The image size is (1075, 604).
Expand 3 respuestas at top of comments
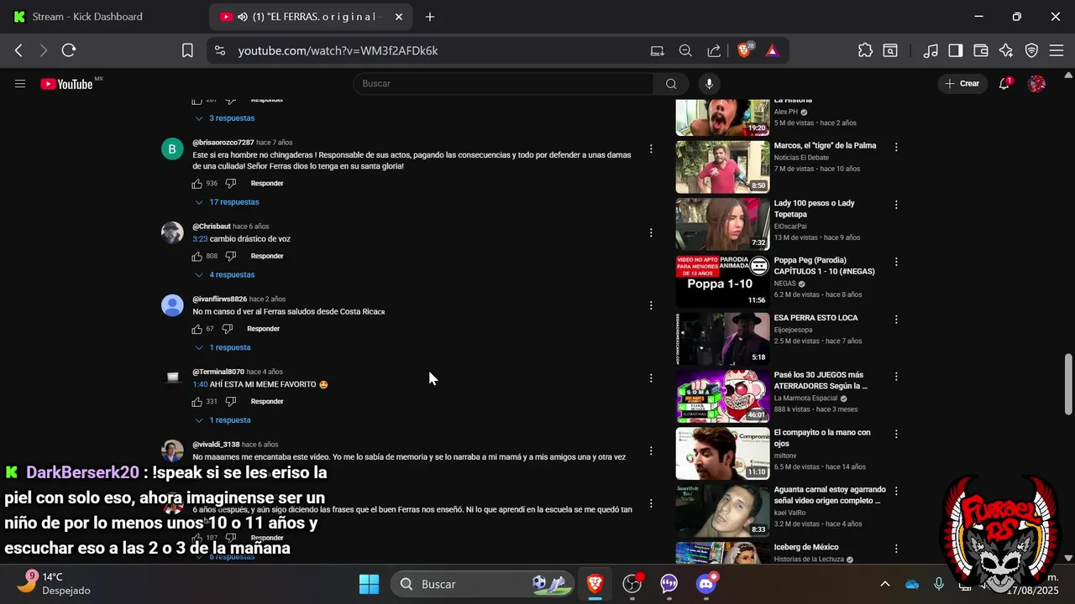223,118
